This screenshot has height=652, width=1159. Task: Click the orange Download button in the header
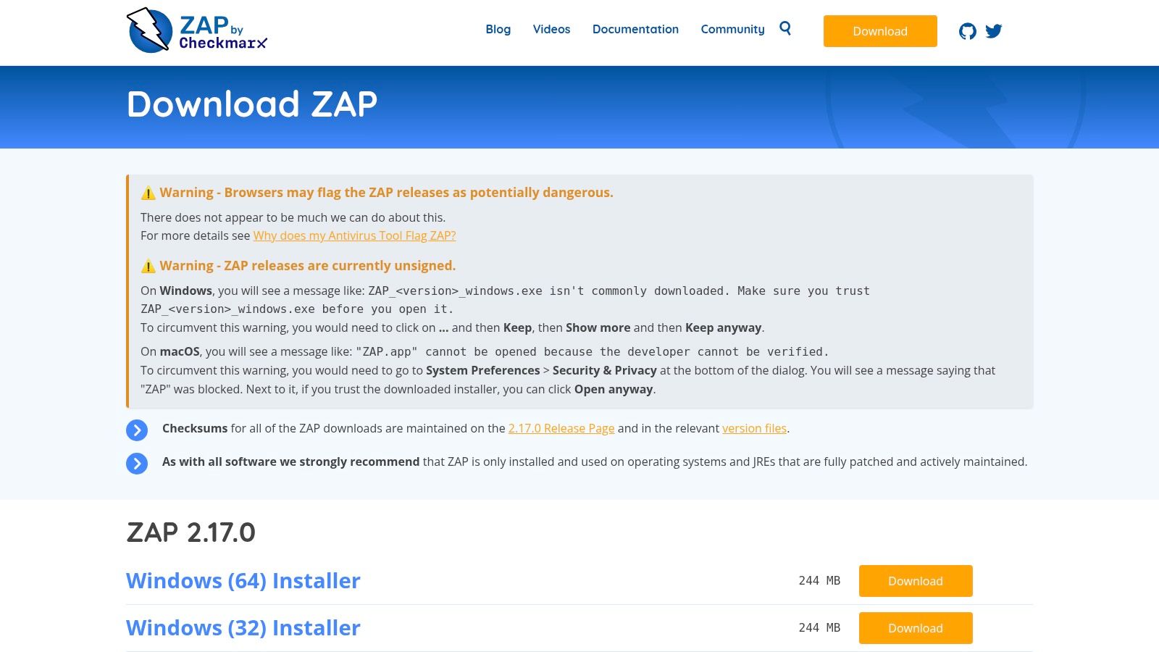[x=879, y=31]
